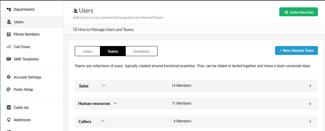The height and width of the screenshot is (131, 325).
Task: Open the Callers team options ellipsis
Action: click(x=103, y=121)
